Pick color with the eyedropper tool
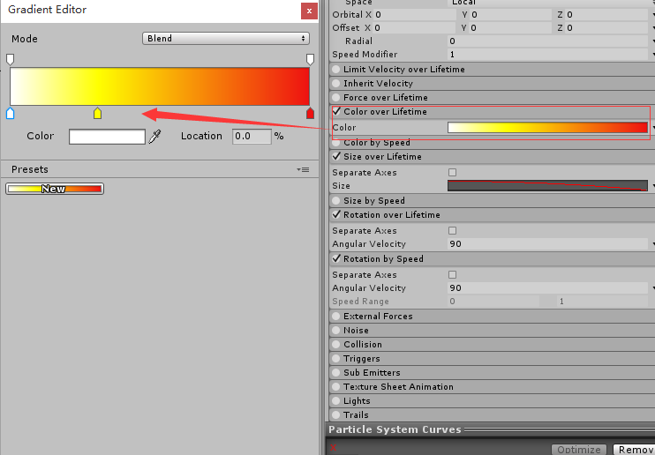 [155, 137]
